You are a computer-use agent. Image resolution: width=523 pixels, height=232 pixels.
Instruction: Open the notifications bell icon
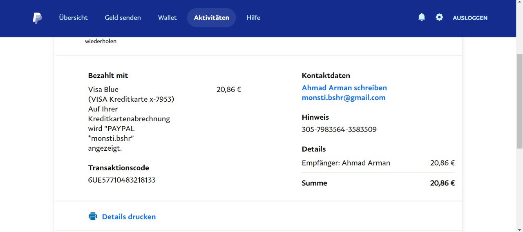click(422, 17)
